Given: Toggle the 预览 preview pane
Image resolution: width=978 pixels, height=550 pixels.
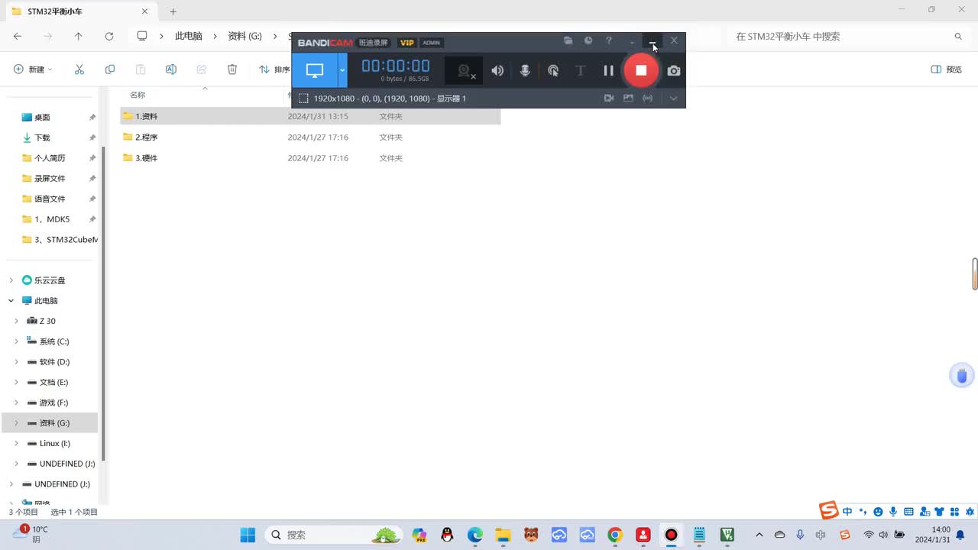Looking at the screenshot, I should [x=947, y=70].
